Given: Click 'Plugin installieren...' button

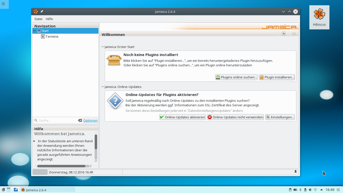Looking at the screenshot, I should [x=277, y=77].
